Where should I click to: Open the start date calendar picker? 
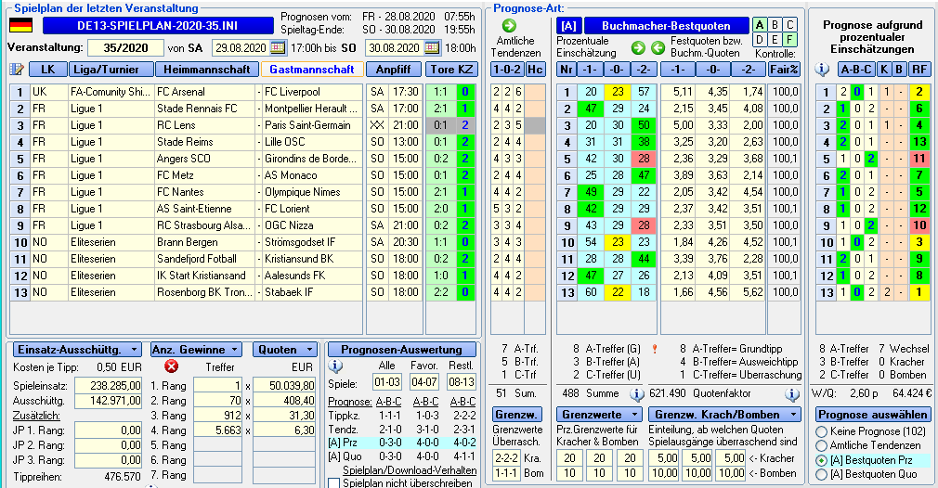[x=278, y=48]
